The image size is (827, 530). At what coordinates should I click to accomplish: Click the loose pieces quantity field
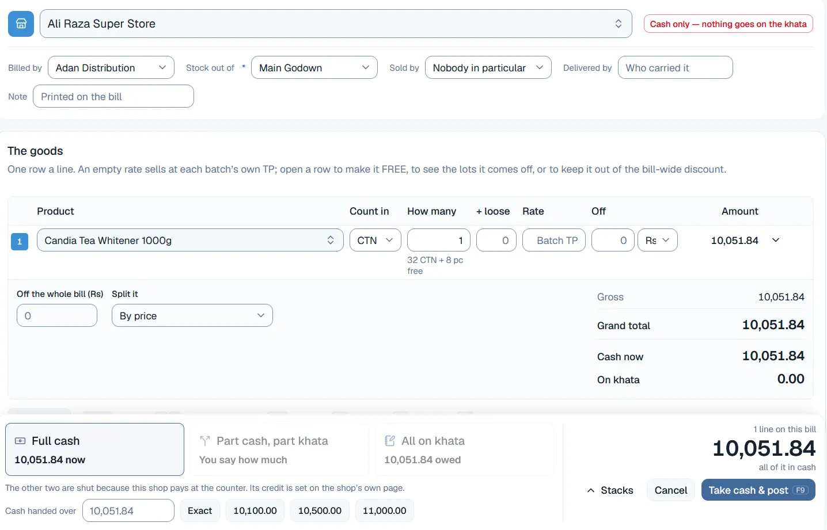tap(496, 240)
